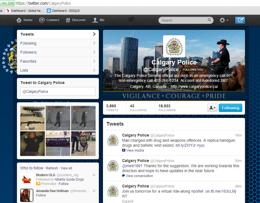260x203 pixels.
Task: Click the search magnifier icon
Action: point(209,20)
